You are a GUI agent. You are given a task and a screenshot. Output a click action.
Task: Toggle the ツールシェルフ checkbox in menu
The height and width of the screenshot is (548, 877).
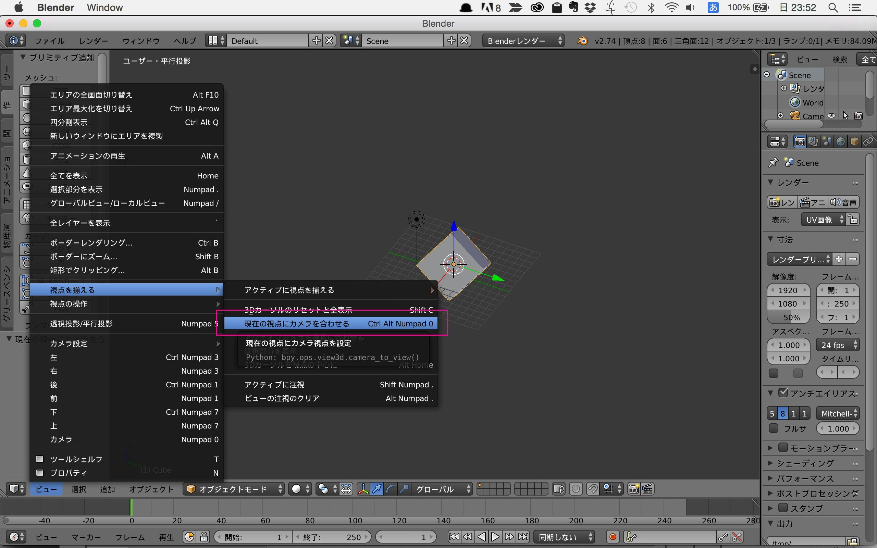click(40, 459)
